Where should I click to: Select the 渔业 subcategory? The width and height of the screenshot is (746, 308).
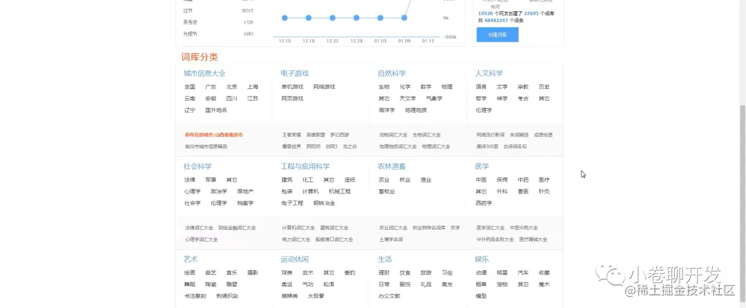[x=425, y=180]
